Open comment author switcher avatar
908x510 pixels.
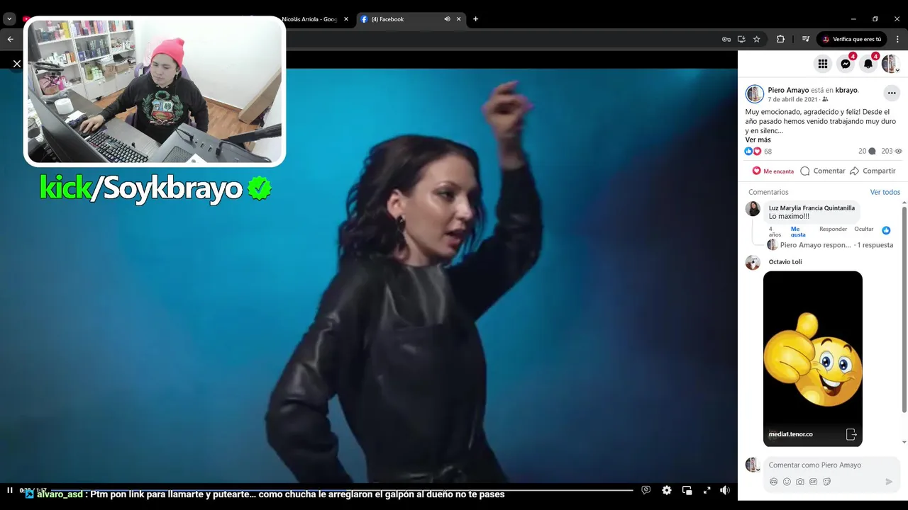click(753, 465)
